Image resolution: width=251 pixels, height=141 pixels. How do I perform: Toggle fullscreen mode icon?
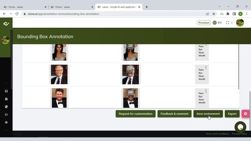227,23
